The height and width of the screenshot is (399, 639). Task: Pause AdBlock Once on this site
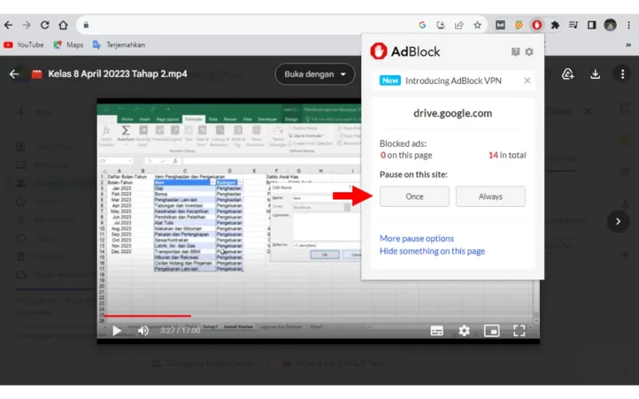[x=415, y=196]
